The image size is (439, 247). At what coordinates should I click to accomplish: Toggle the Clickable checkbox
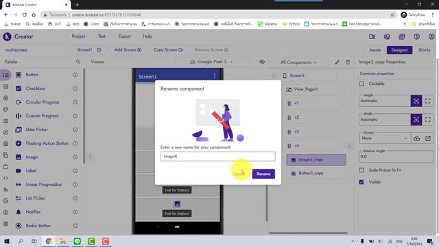pyautogui.click(x=361, y=84)
